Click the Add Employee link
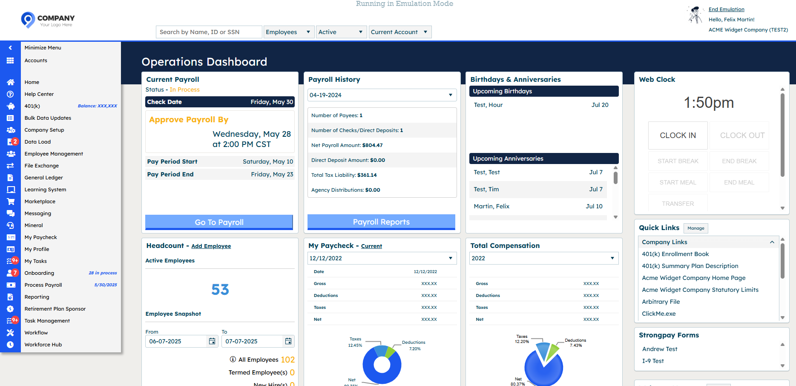This screenshot has width=796, height=386. [211, 246]
